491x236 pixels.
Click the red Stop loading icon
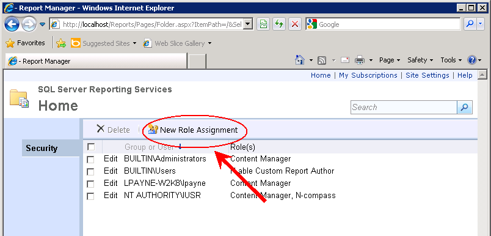(294, 24)
